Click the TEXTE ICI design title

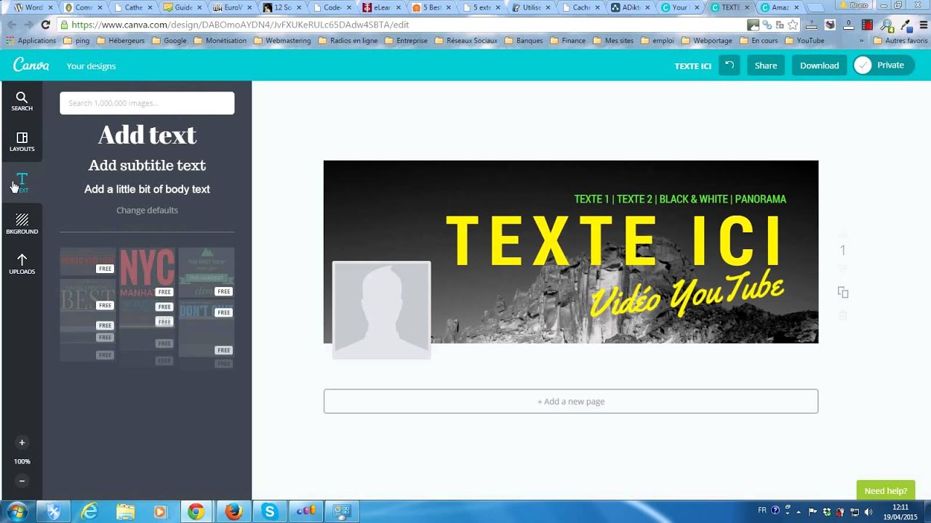(x=692, y=66)
